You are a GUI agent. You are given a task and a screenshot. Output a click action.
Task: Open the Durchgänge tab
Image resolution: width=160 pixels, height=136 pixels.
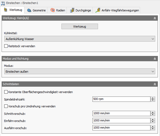[83, 10]
